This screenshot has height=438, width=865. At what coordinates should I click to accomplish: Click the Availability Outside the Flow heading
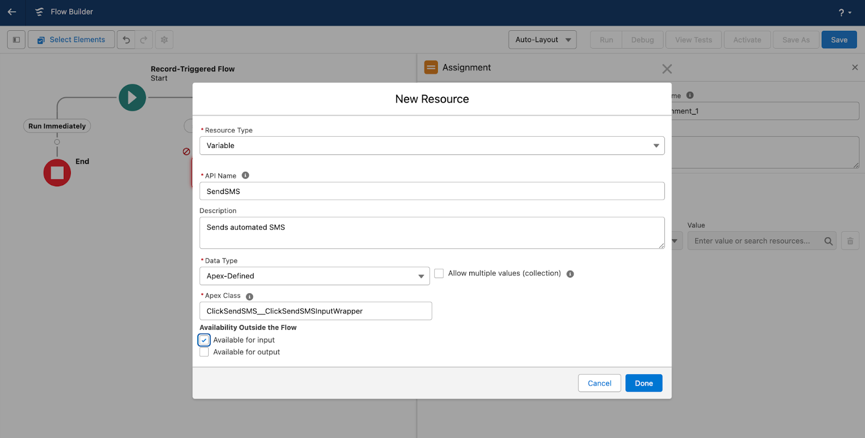point(248,327)
